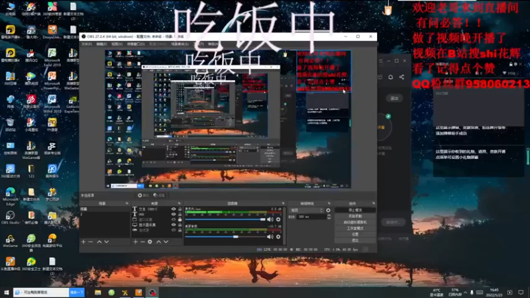
Task: Open the Edit menu in OBS
Action: [101, 44]
